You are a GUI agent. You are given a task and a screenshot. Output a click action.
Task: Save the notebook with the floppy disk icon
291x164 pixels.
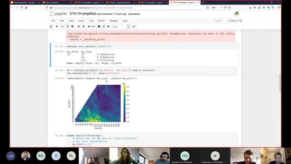click(51, 26)
